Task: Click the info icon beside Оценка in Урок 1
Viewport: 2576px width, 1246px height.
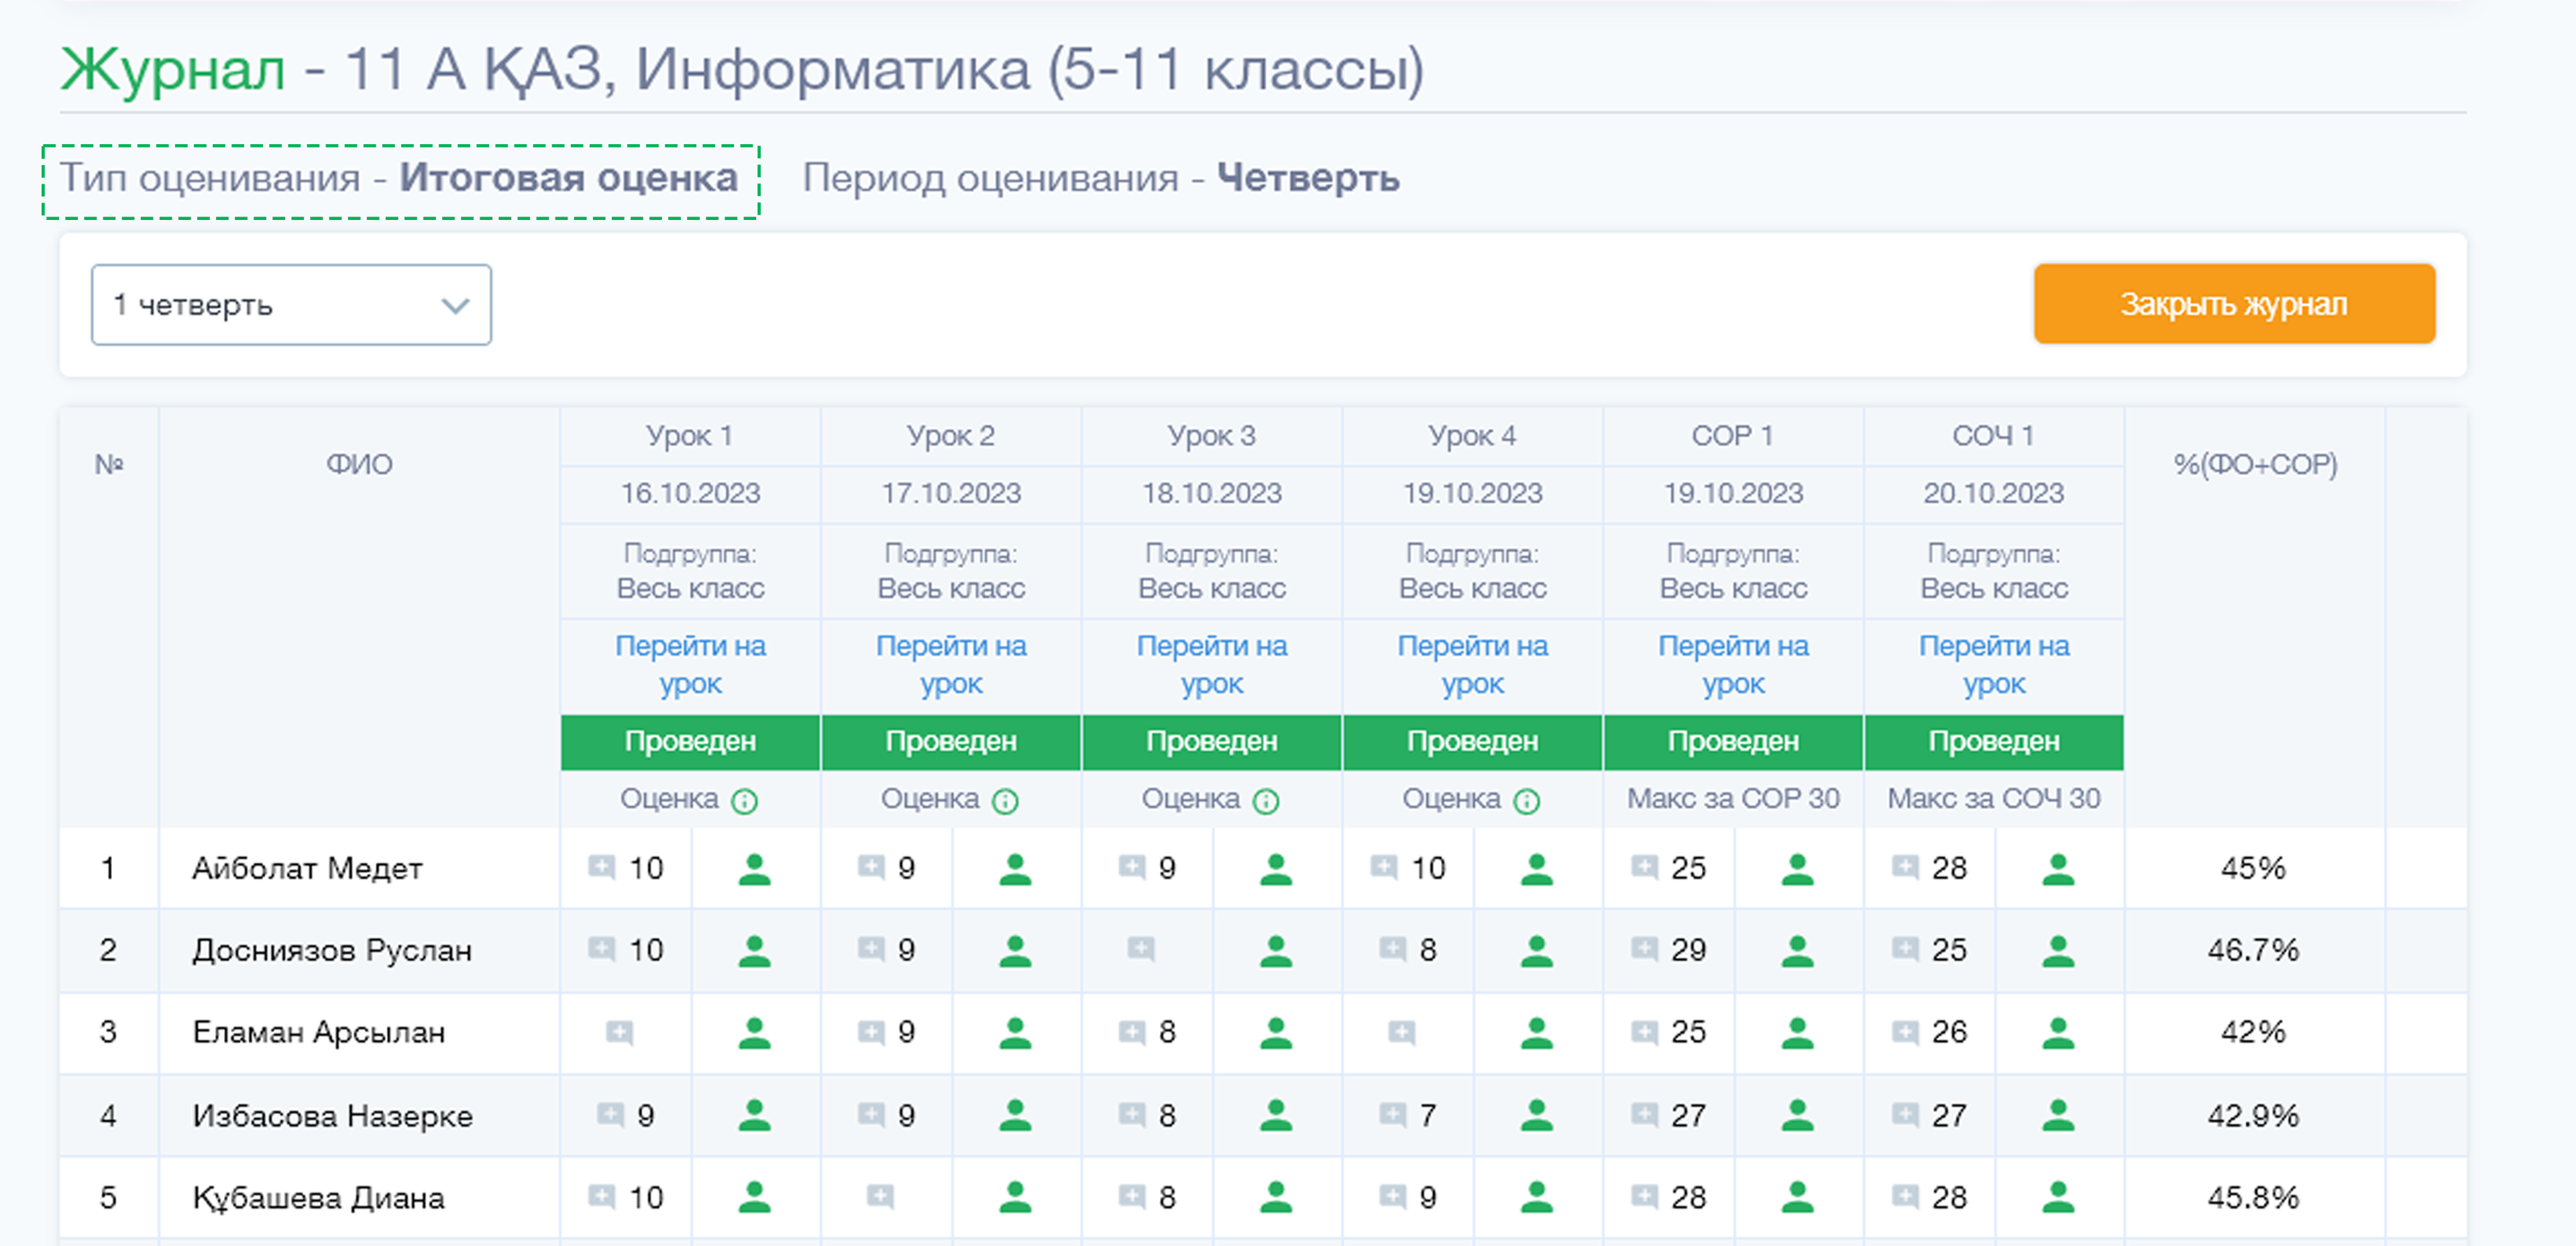Action: [x=744, y=801]
